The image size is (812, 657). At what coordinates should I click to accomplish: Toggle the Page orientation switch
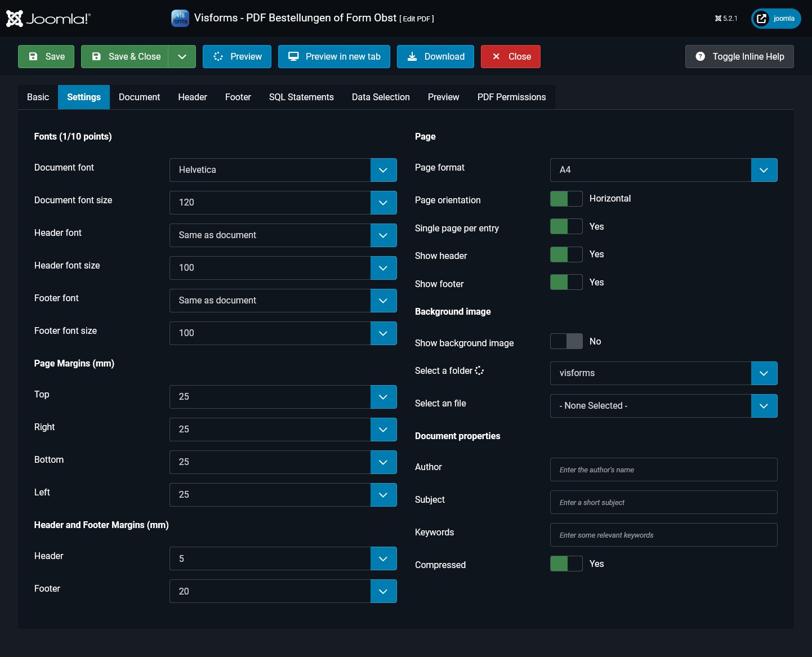(566, 199)
